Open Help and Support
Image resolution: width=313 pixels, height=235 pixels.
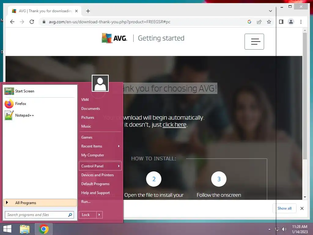pos(95,193)
